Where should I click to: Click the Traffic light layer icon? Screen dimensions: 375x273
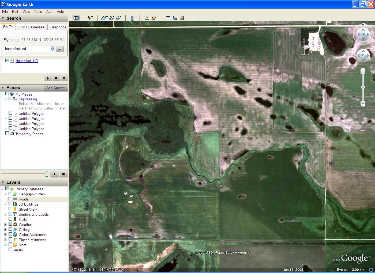15,219
